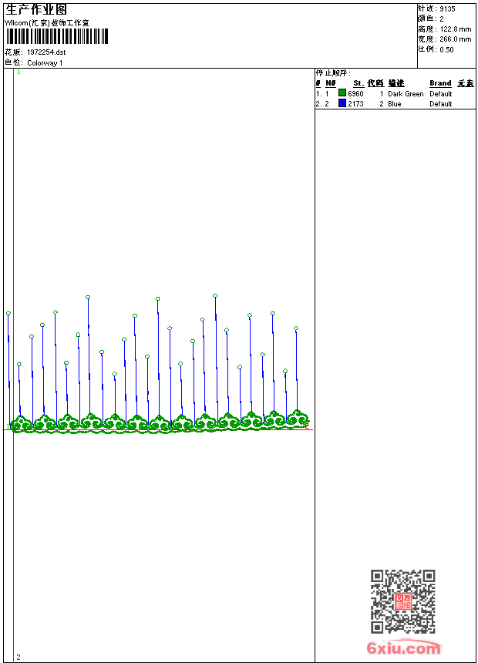
Task: Click Default brand in Blue row
Action: tap(441, 104)
